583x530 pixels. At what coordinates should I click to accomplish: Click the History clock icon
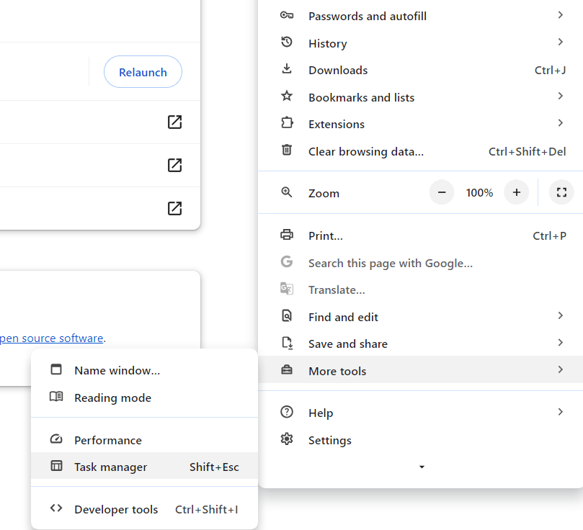(288, 42)
